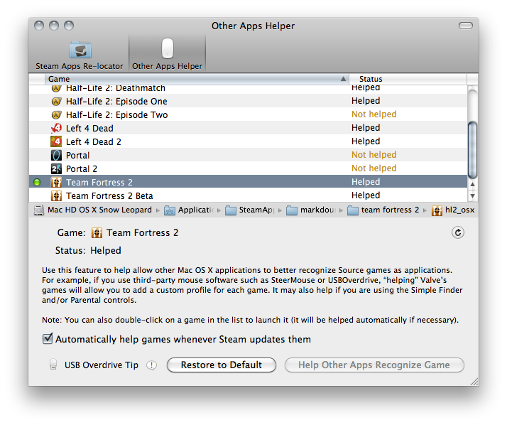Open Mac HD OS X Snow Leopard path item
Screen dimensions: 507x425
93,210
